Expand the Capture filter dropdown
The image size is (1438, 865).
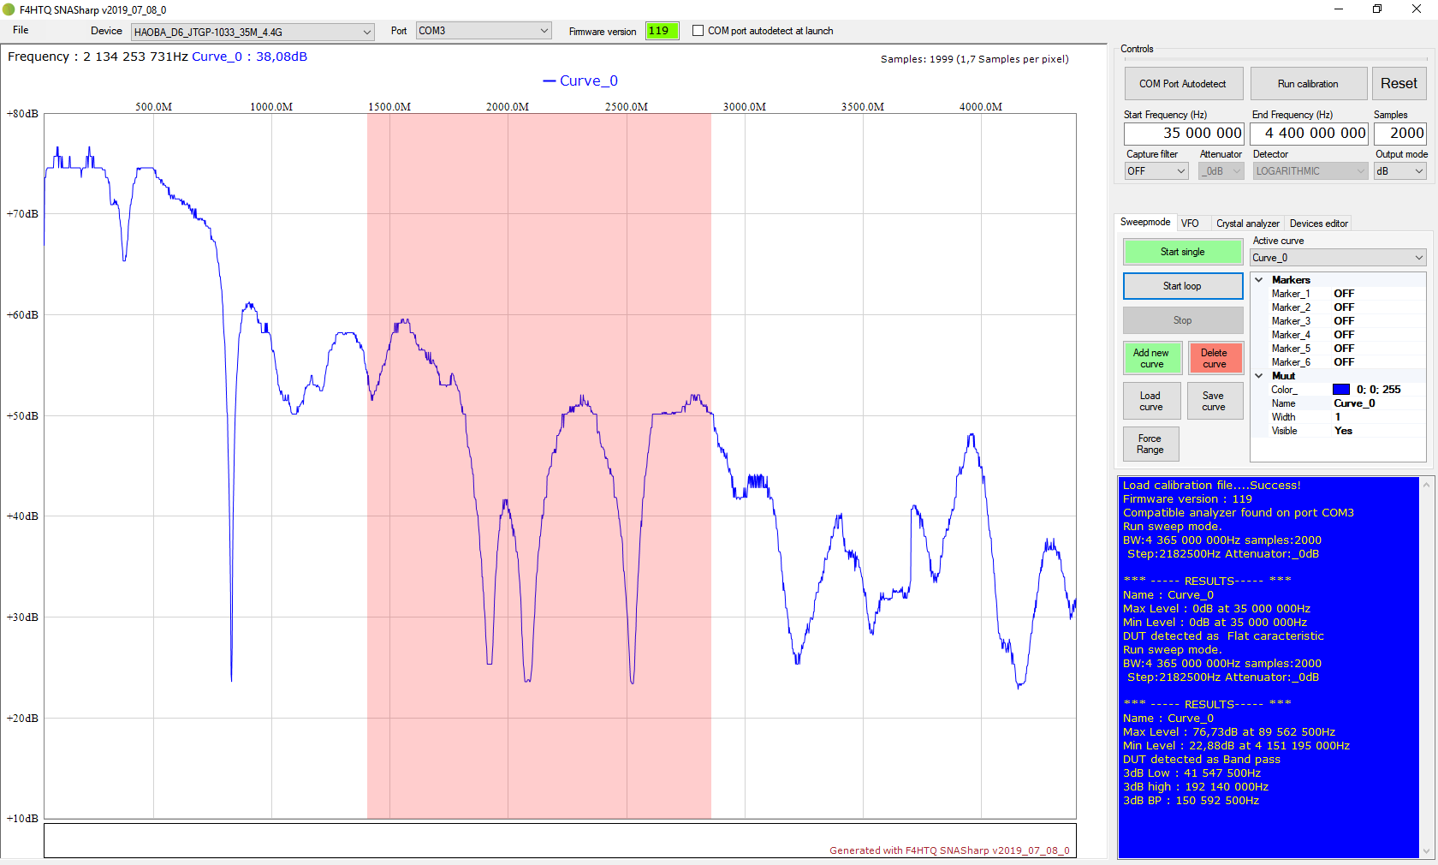coord(1156,171)
